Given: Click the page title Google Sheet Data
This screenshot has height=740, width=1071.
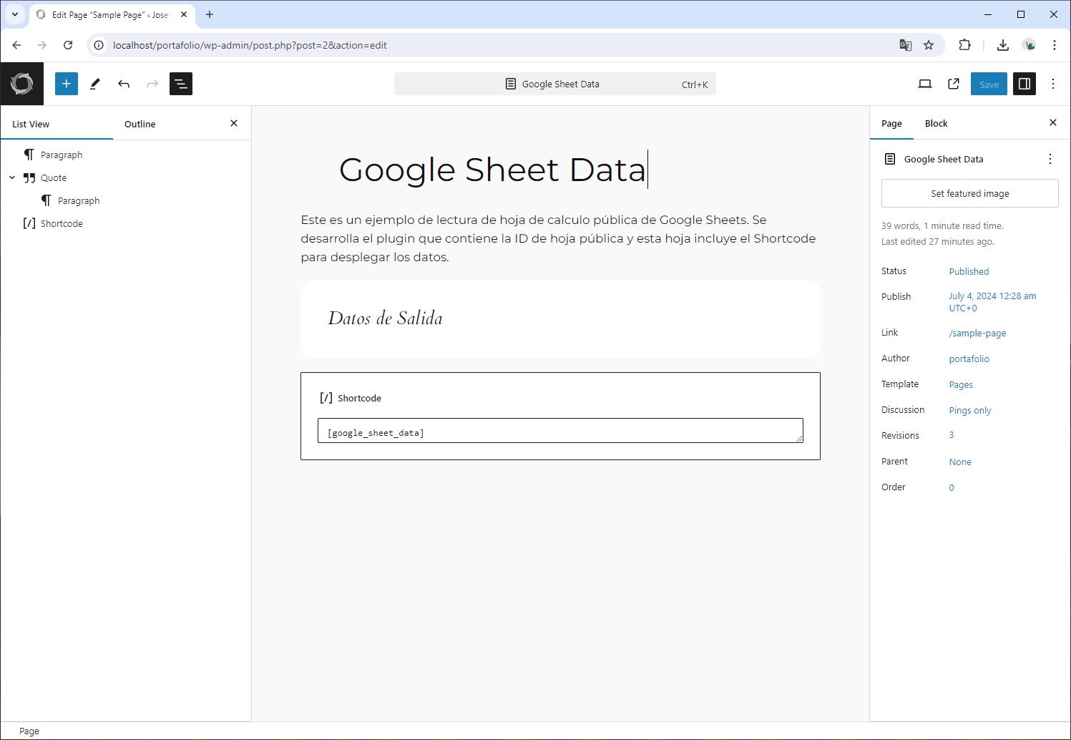Looking at the screenshot, I should coord(492,170).
